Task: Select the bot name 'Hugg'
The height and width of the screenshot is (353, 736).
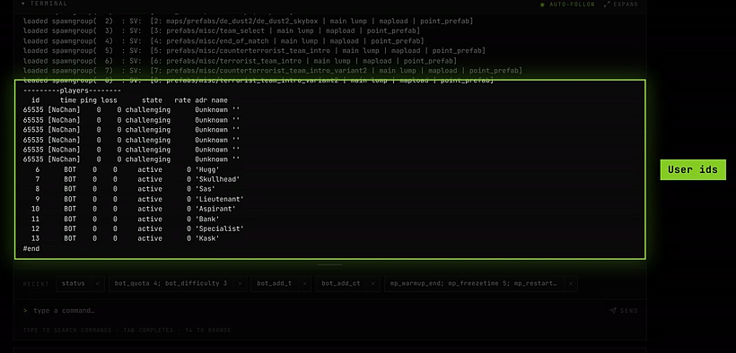Action: click(x=207, y=169)
